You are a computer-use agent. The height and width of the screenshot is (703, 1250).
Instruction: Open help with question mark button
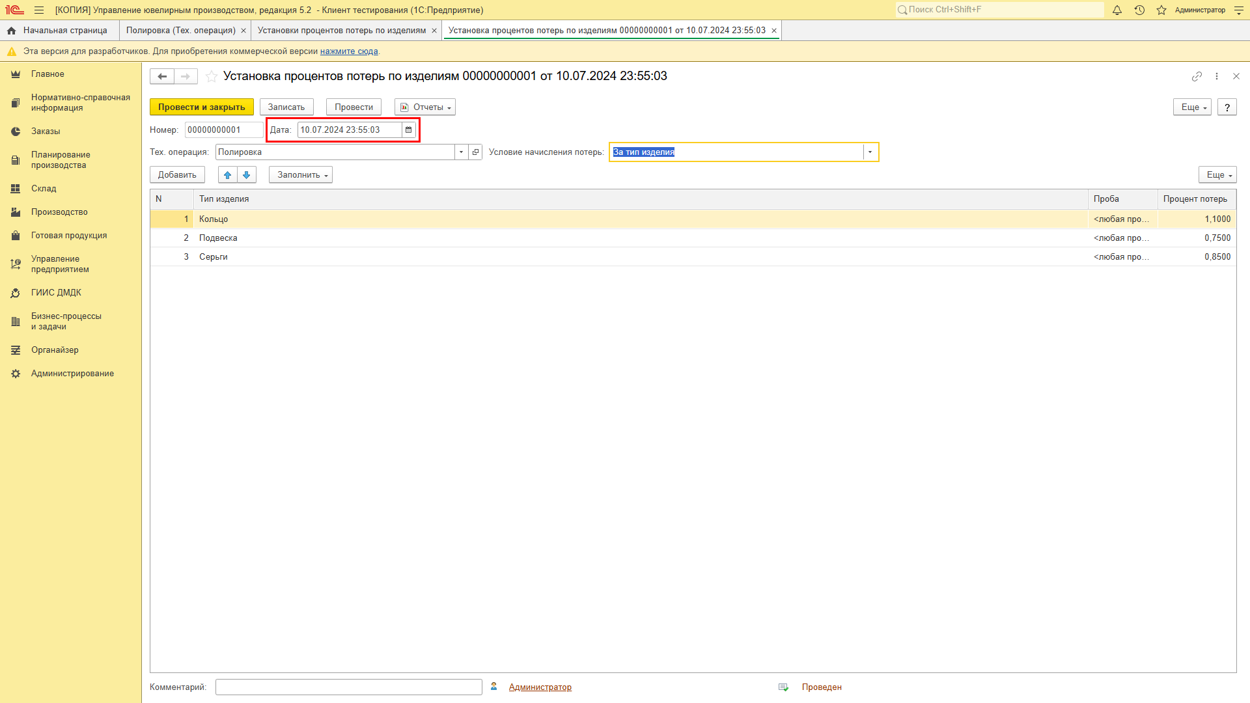[x=1227, y=107]
